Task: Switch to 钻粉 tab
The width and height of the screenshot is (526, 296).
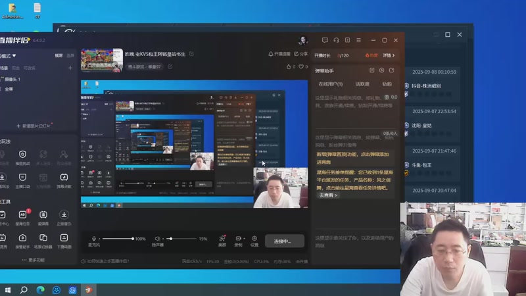Action: point(387,84)
